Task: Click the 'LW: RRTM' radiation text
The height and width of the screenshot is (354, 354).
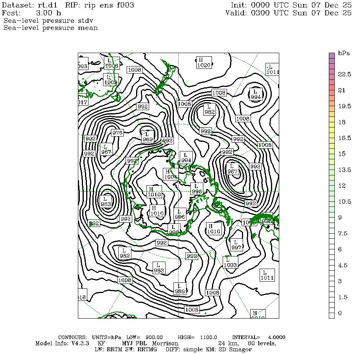Action: (x=109, y=350)
